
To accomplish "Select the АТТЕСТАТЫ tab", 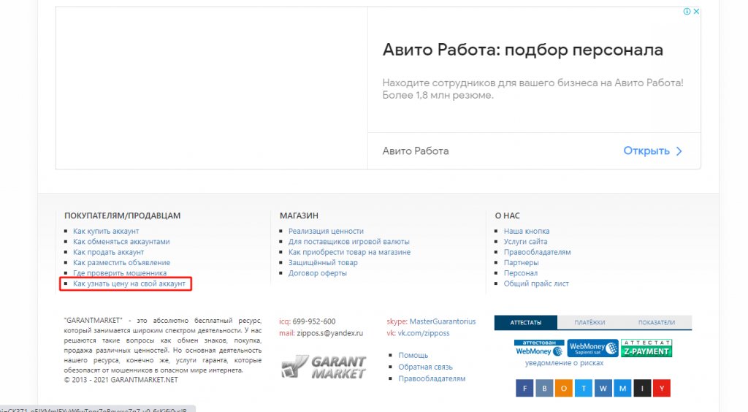I will tap(525, 322).
